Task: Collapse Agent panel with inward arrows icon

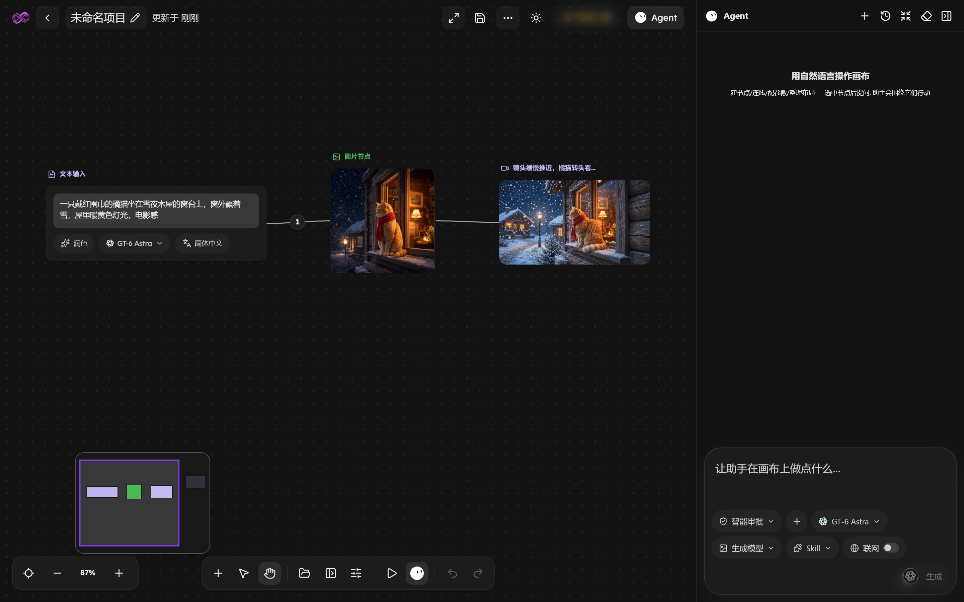Action: tap(905, 16)
